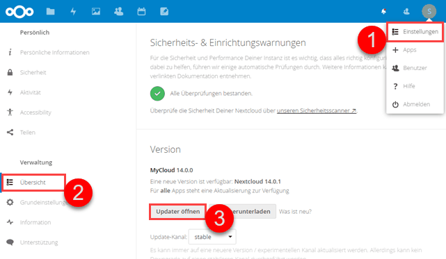Click the list icon beside Übersicht
Image resolution: width=446 pixels, height=259 pixels.
pyautogui.click(x=10, y=182)
